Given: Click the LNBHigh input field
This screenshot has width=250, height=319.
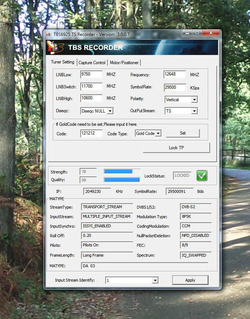Looking at the screenshot, I should (x=91, y=98).
